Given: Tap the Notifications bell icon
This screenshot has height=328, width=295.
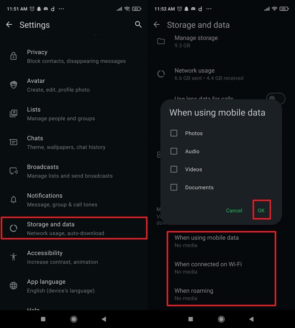Looking at the screenshot, I should point(14,200).
